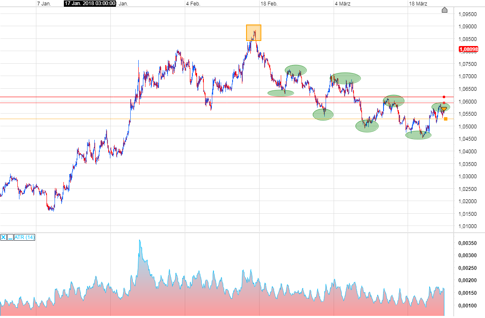Select the lower red dot price marker
485x318 pixels.
pyautogui.click(x=444, y=103)
